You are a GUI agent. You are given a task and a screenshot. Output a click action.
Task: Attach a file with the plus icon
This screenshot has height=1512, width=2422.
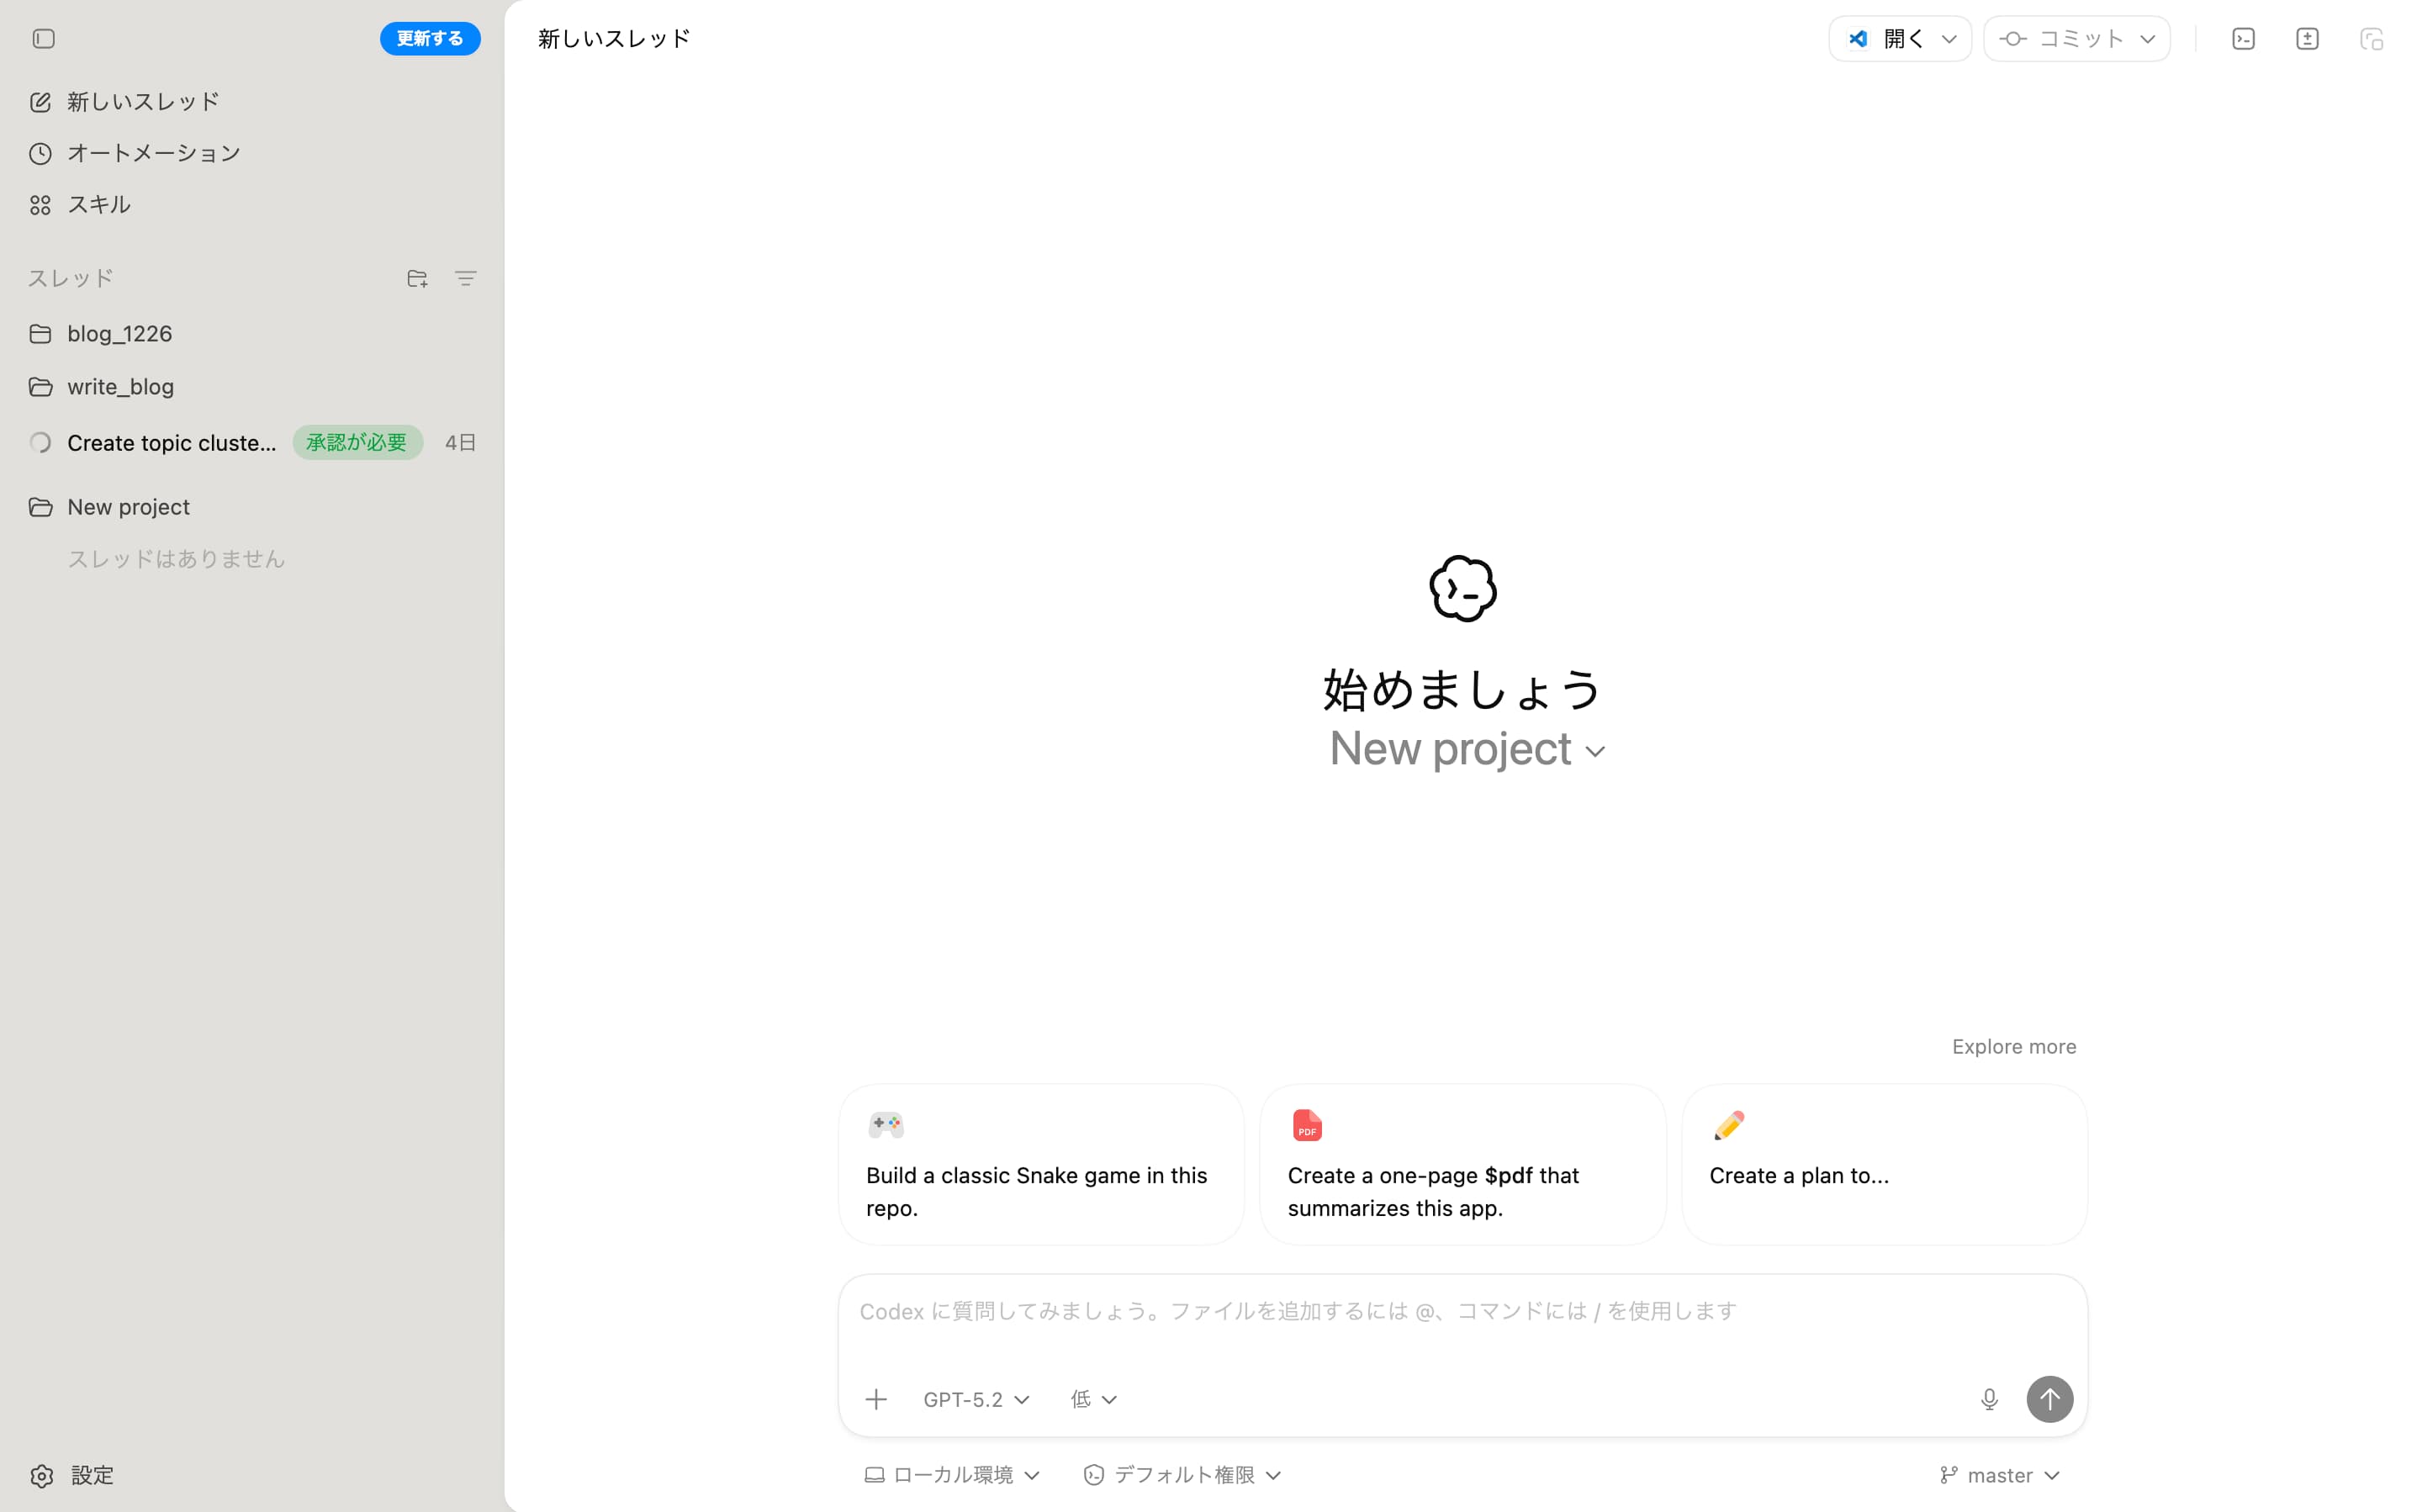click(x=876, y=1399)
